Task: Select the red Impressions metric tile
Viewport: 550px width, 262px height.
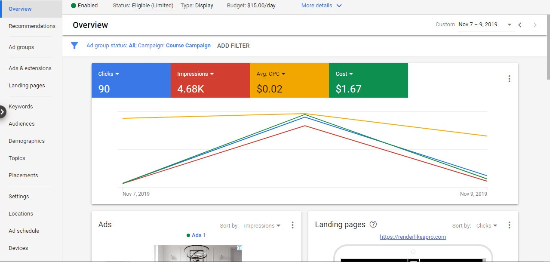Action: point(210,80)
